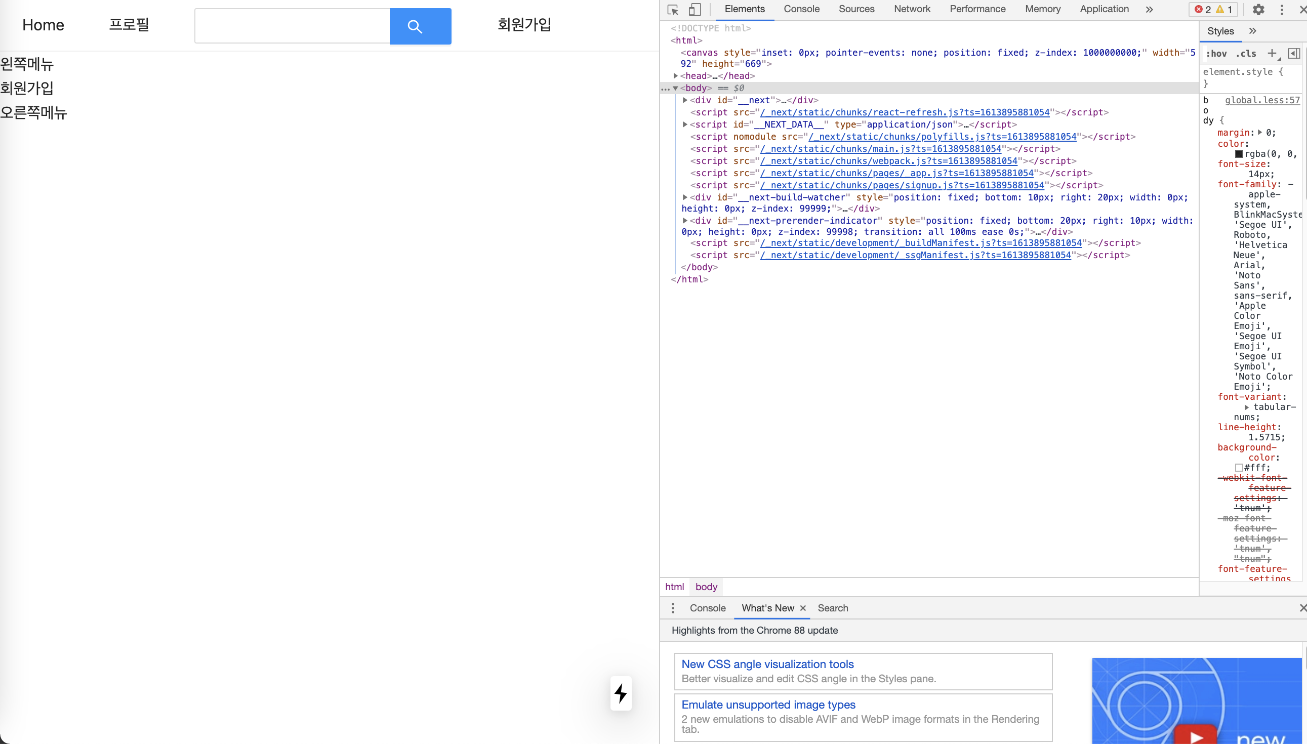Click the rgba color swatch in styles

tap(1239, 154)
